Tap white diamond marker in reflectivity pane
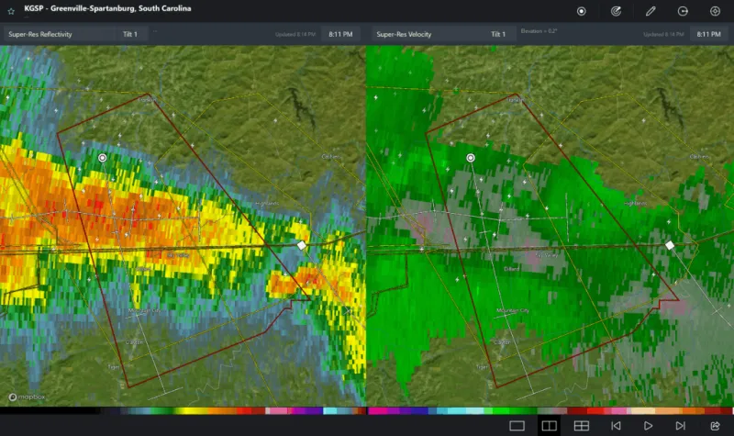 tap(302, 245)
